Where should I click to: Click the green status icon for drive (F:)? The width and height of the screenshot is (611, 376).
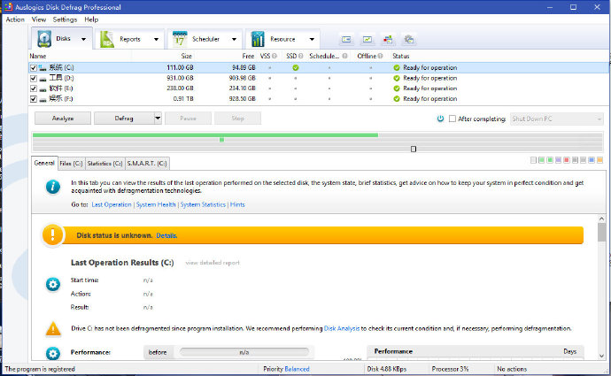click(397, 99)
